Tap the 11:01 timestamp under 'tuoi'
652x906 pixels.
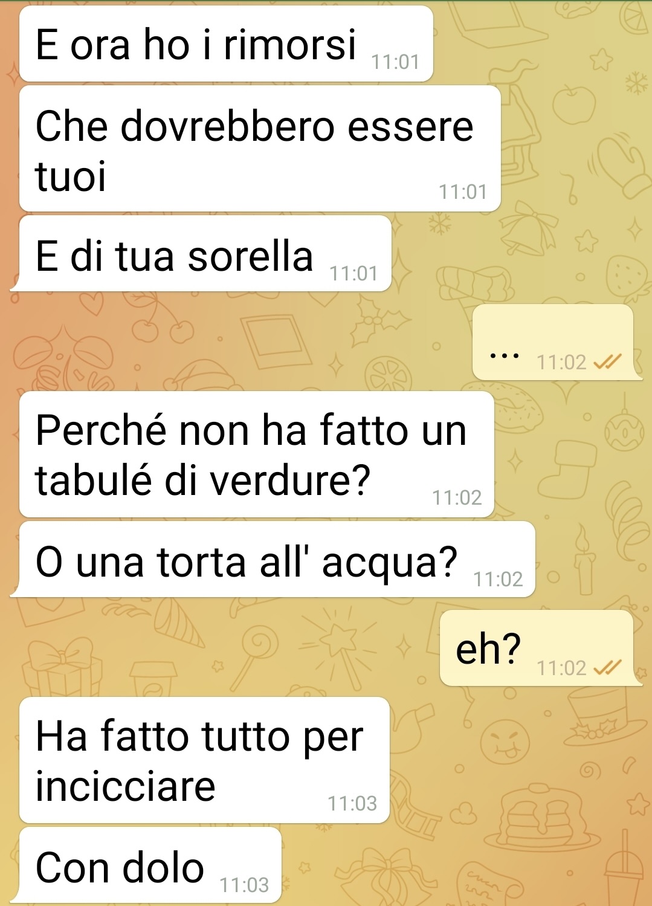tap(463, 192)
